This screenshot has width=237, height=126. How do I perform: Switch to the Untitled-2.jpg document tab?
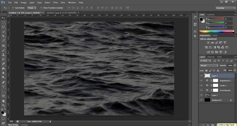(x=61, y=13)
